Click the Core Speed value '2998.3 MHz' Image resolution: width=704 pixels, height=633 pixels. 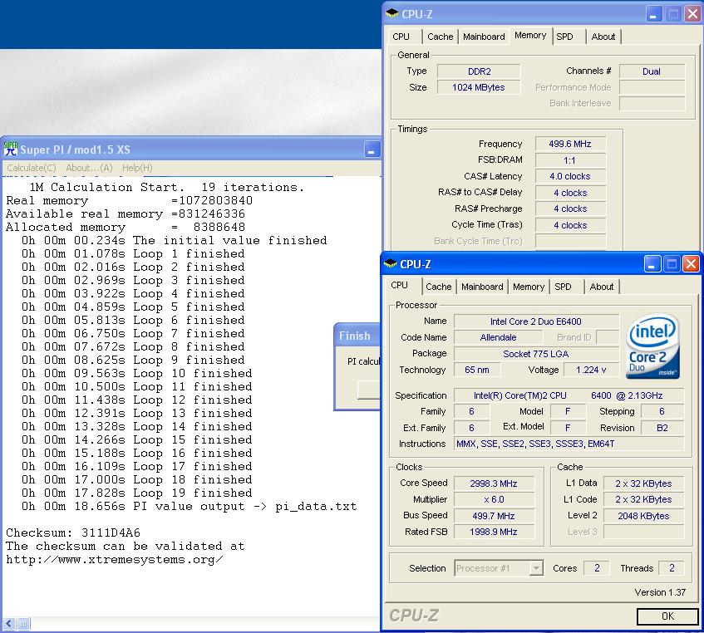[x=494, y=483]
